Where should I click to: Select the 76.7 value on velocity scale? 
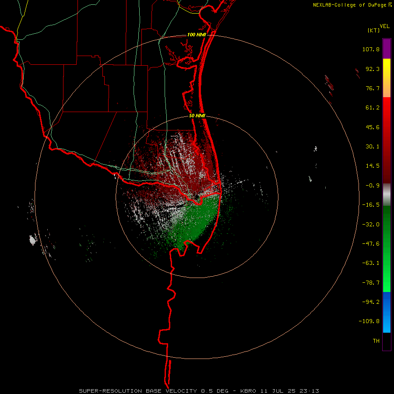[373, 88]
